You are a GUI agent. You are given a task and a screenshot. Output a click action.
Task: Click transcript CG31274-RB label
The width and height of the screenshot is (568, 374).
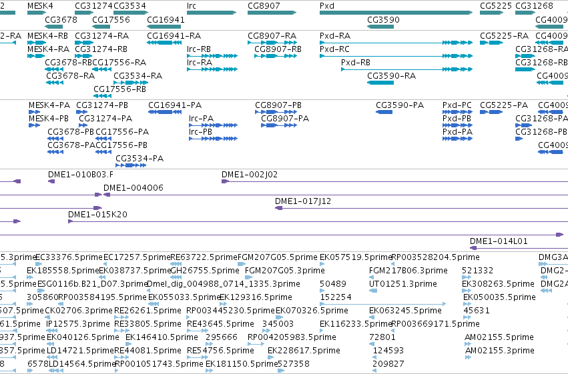(101, 49)
